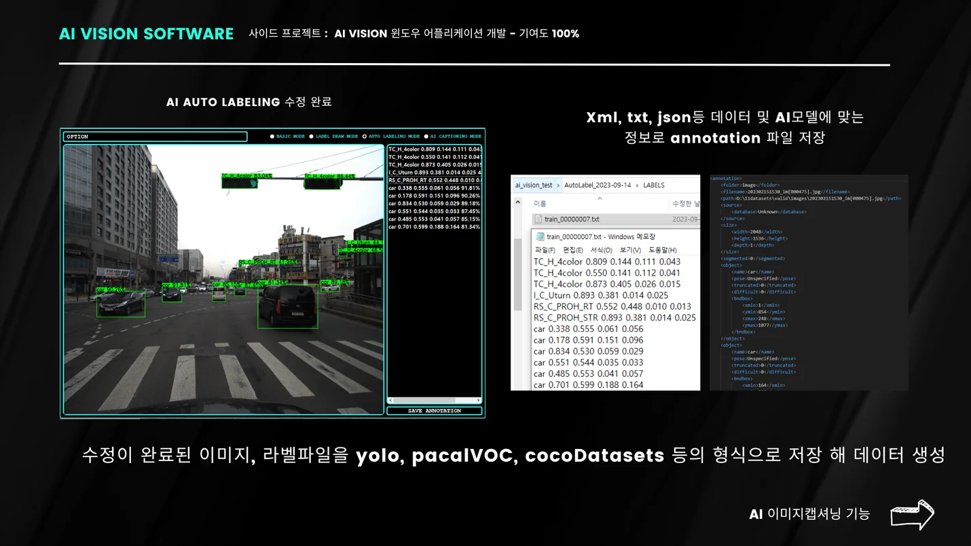
Task: Click the Notepad icon in the 메모장 title bar
Action: pos(541,236)
